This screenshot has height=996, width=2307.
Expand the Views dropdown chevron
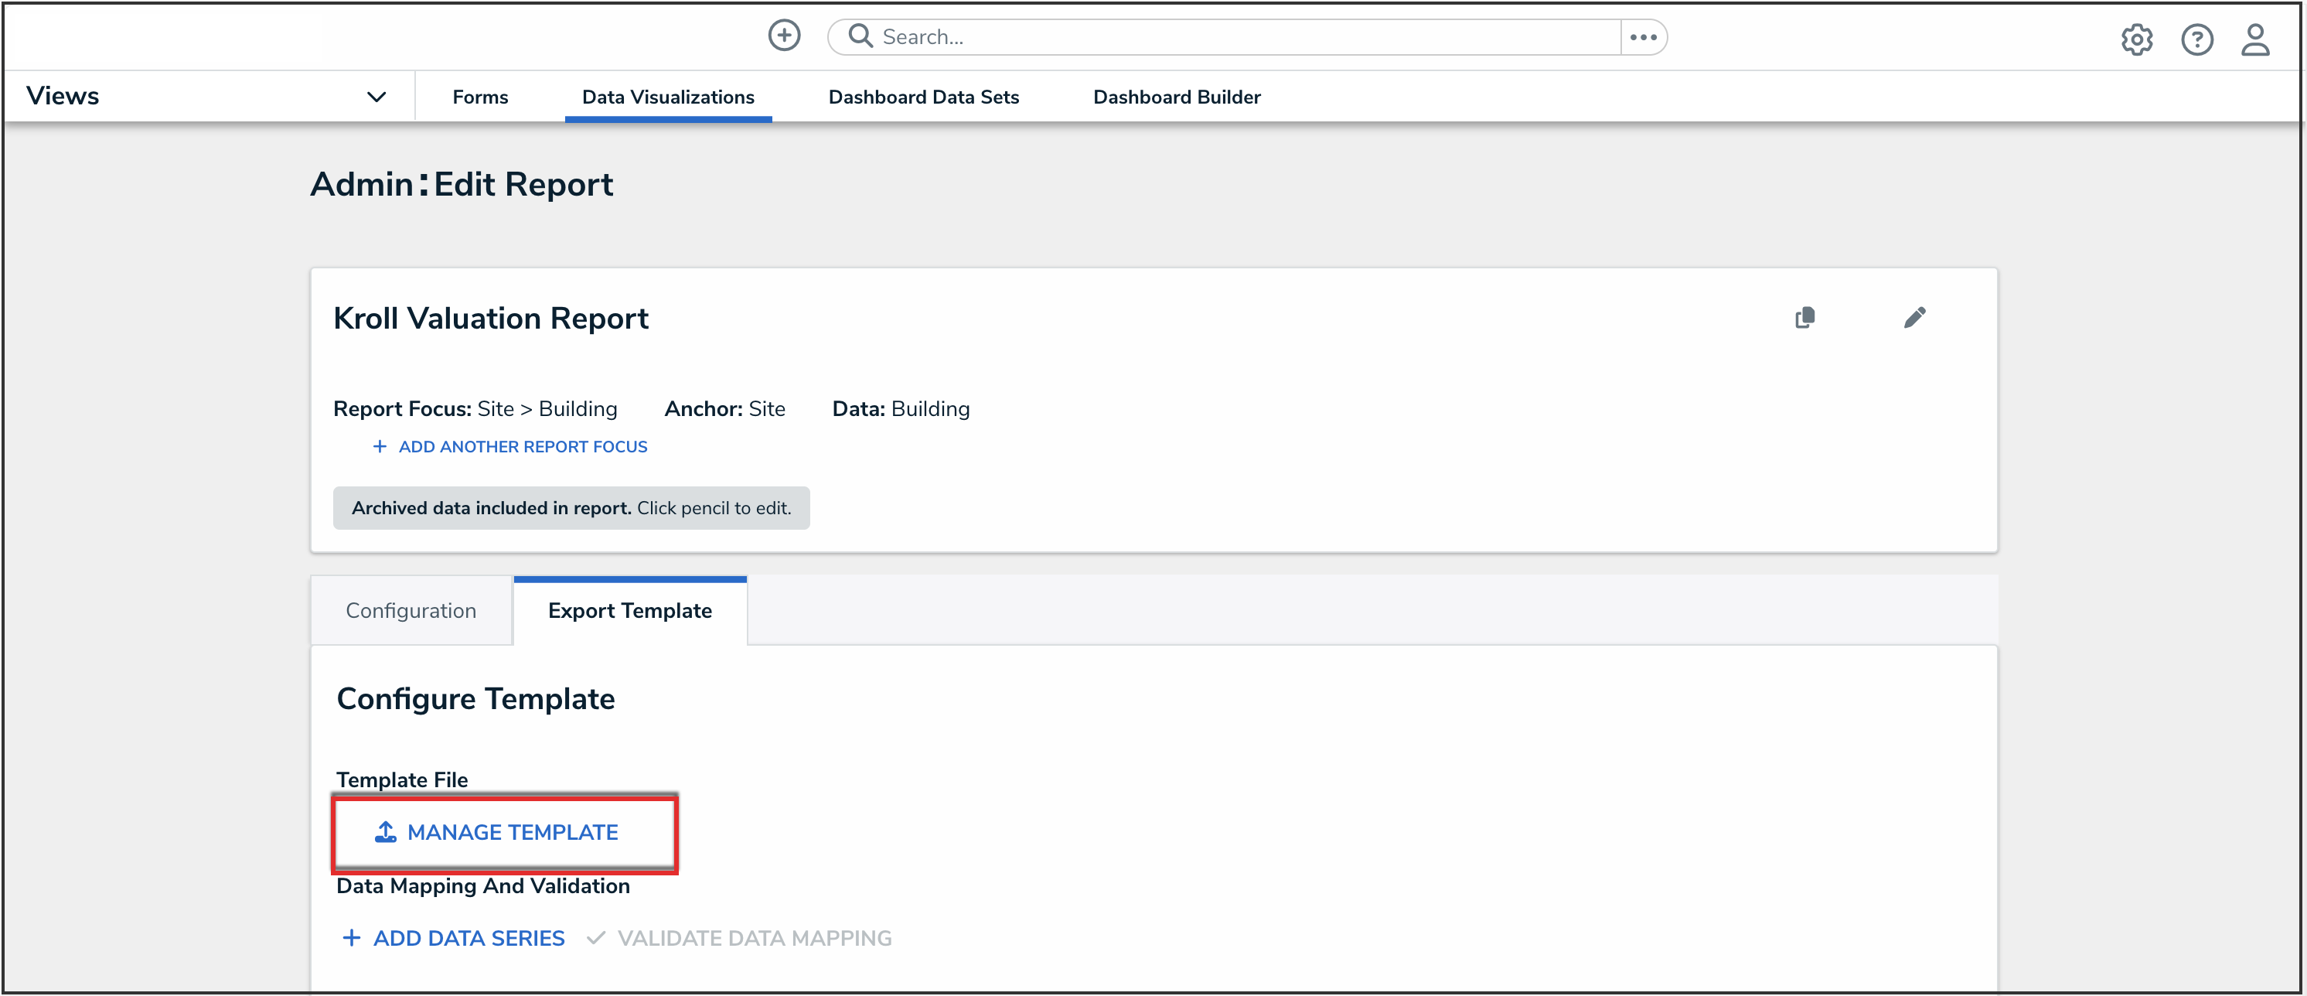tap(377, 97)
